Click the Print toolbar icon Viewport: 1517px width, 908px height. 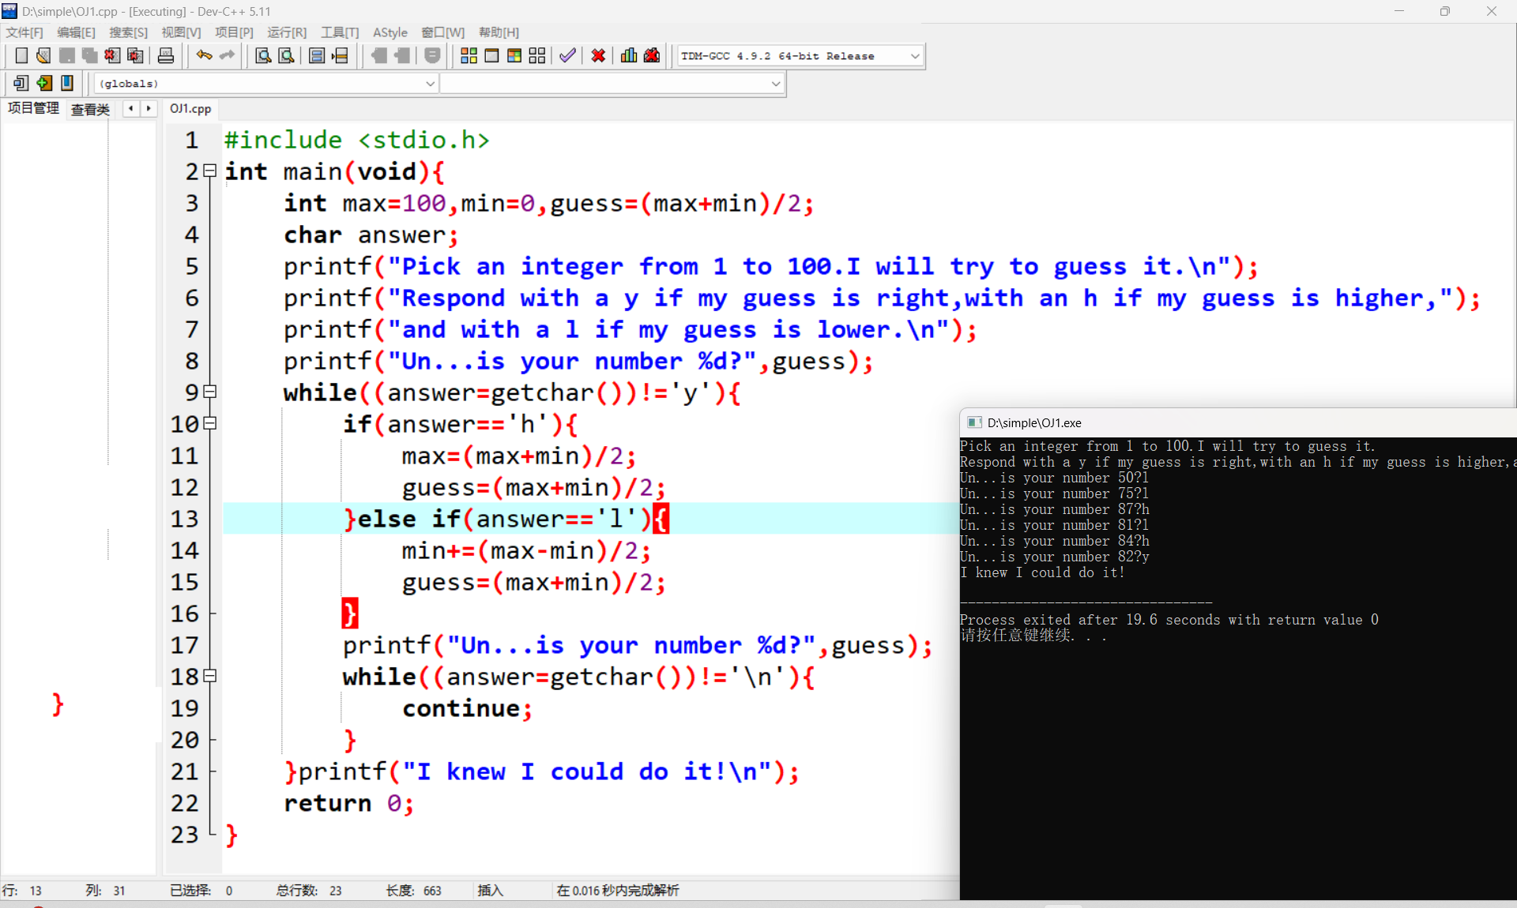(x=166, y=55)
